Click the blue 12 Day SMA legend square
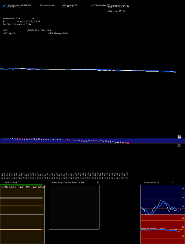The height and width of the screenshot is (244, 185). click(4, 6)
